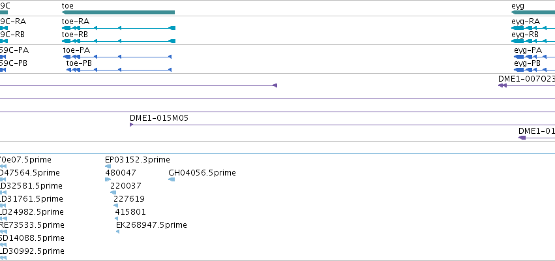Click the toe-PA protein feature
Screen dimensions: 555x261
pyautogui.click(x=117, y=57)
